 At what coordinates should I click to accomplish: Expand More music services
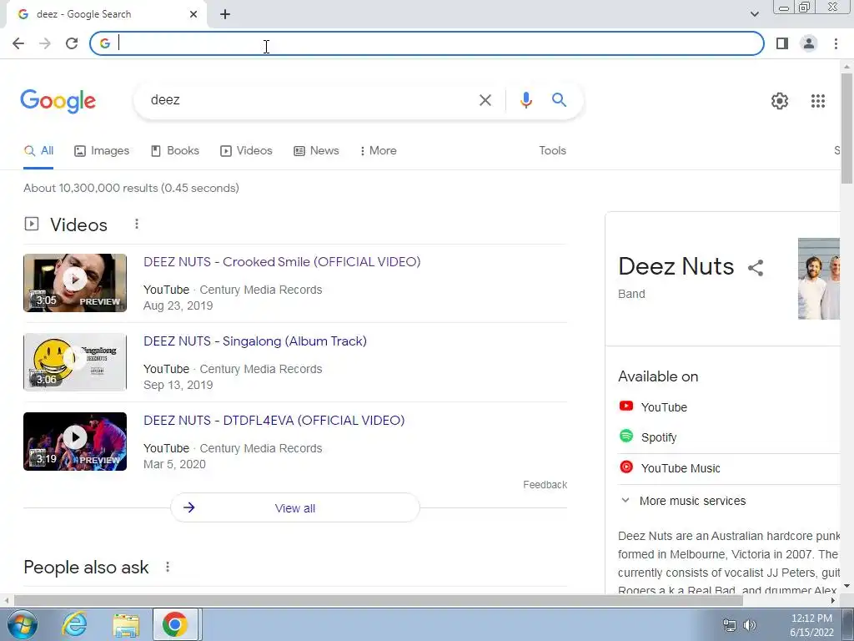(x=683, y=501)
